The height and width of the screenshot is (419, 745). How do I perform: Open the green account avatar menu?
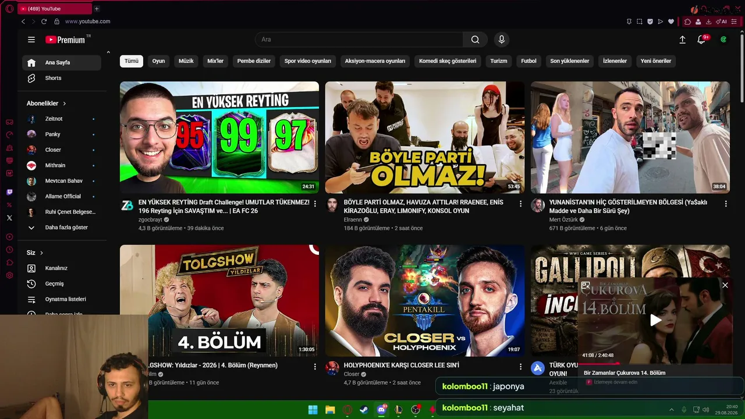tap(723, 40)
